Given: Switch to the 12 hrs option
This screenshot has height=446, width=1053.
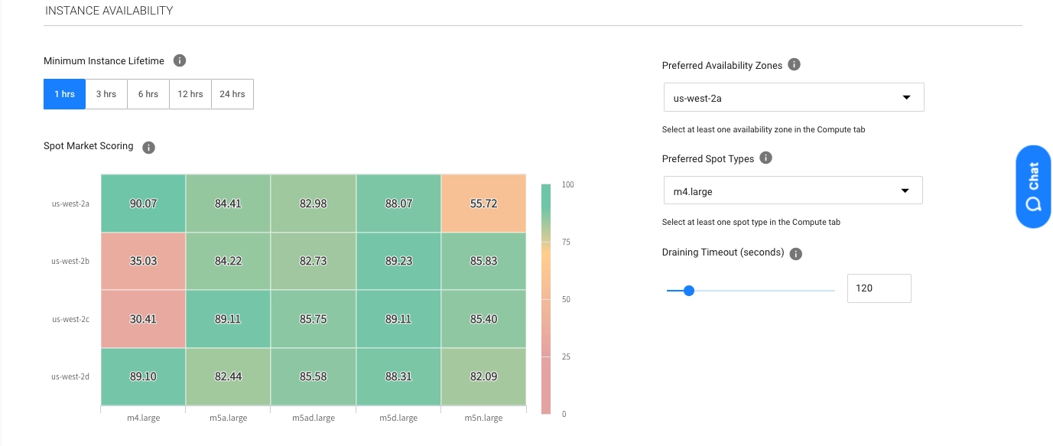Looking at the screenshot, I should point(190,93).
